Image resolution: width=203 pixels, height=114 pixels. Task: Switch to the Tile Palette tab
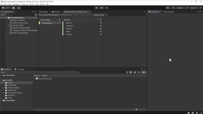click(168, 12)
